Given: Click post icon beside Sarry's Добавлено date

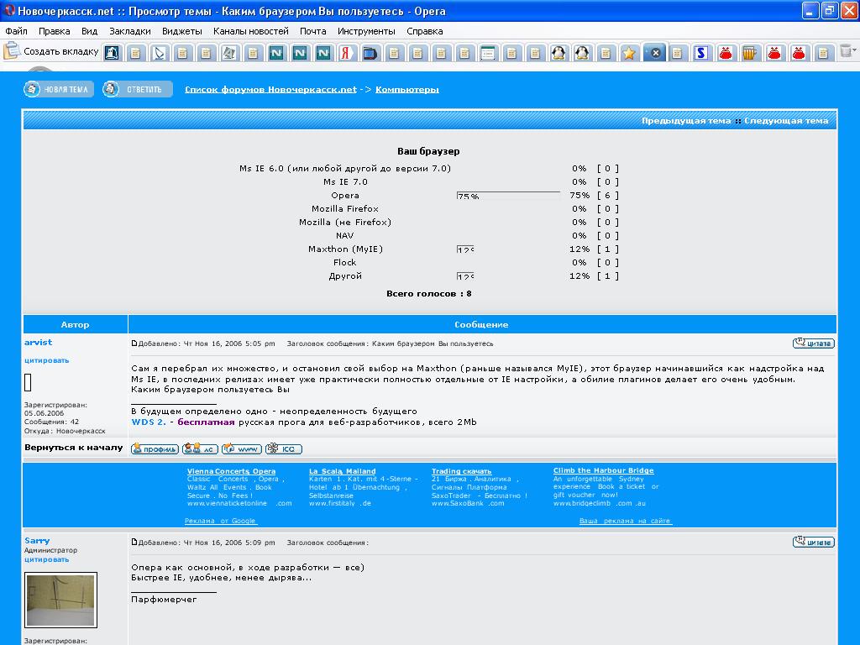Looking at the screenshot, I should click(x=134, y=542).
